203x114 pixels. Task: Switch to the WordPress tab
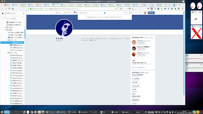coord(128,5)
